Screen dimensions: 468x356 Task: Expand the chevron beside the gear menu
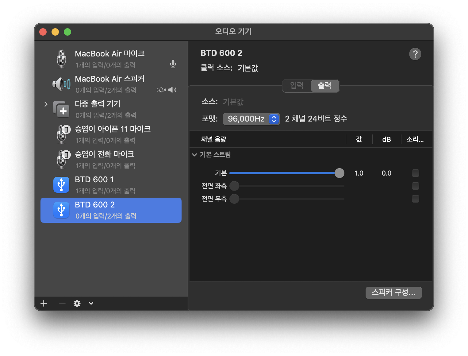click(x=91, y=304)
